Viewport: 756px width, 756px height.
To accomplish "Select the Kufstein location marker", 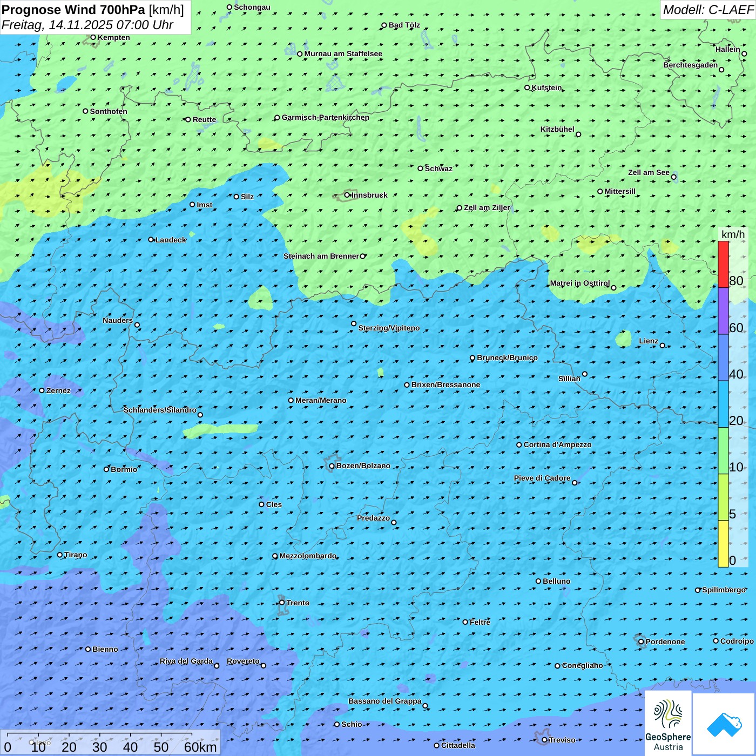I will click(528, 87).
